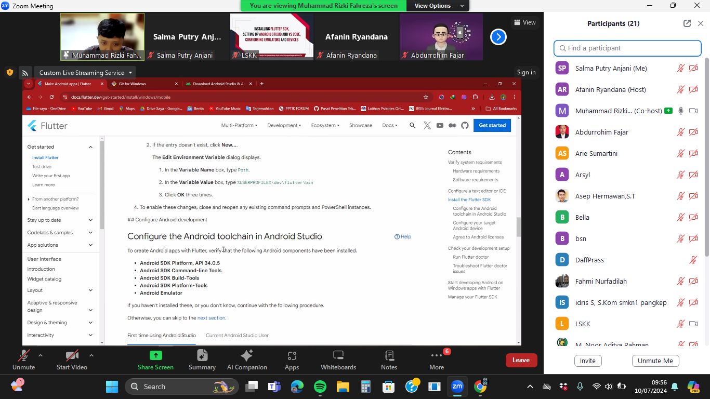Click the Flutter page vertical scrollbar
Image resolution: width=710 pixels, height=399 pixels.
pyautogui.click(x=518, y=227)
